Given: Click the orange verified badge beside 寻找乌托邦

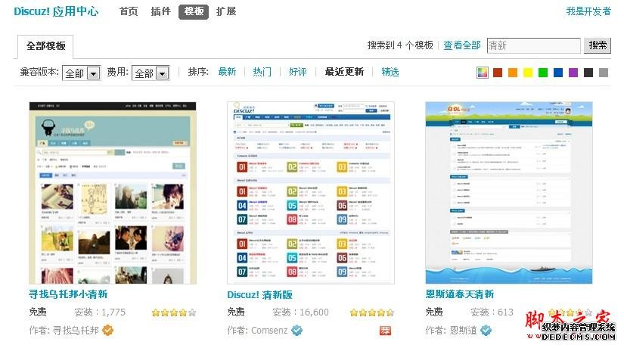Looking at the screenshot, I should 107,330.
